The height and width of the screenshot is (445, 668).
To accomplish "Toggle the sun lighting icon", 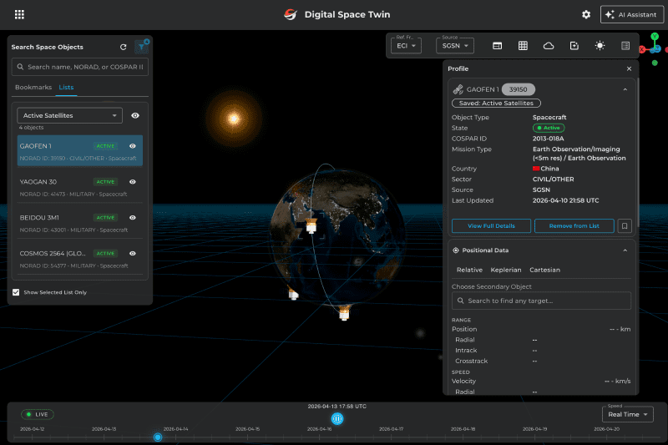I will [x=600, y=46].
